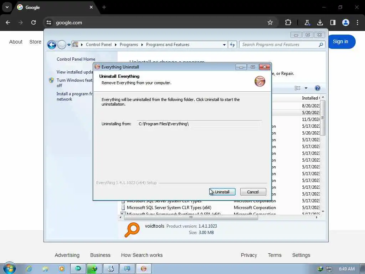
Task: Open Business footer link
Action: click(x=100, y=255)
